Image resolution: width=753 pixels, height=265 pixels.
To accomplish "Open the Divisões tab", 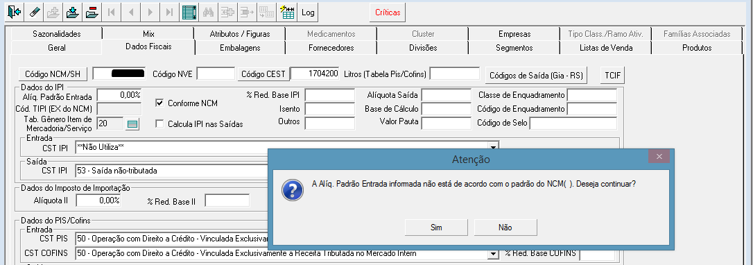I will [422, 48].
